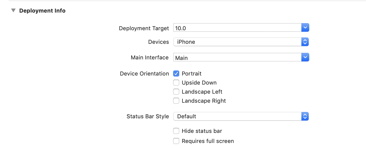
Task: Open the Devices popup showing iPhone
Action: 237,42
